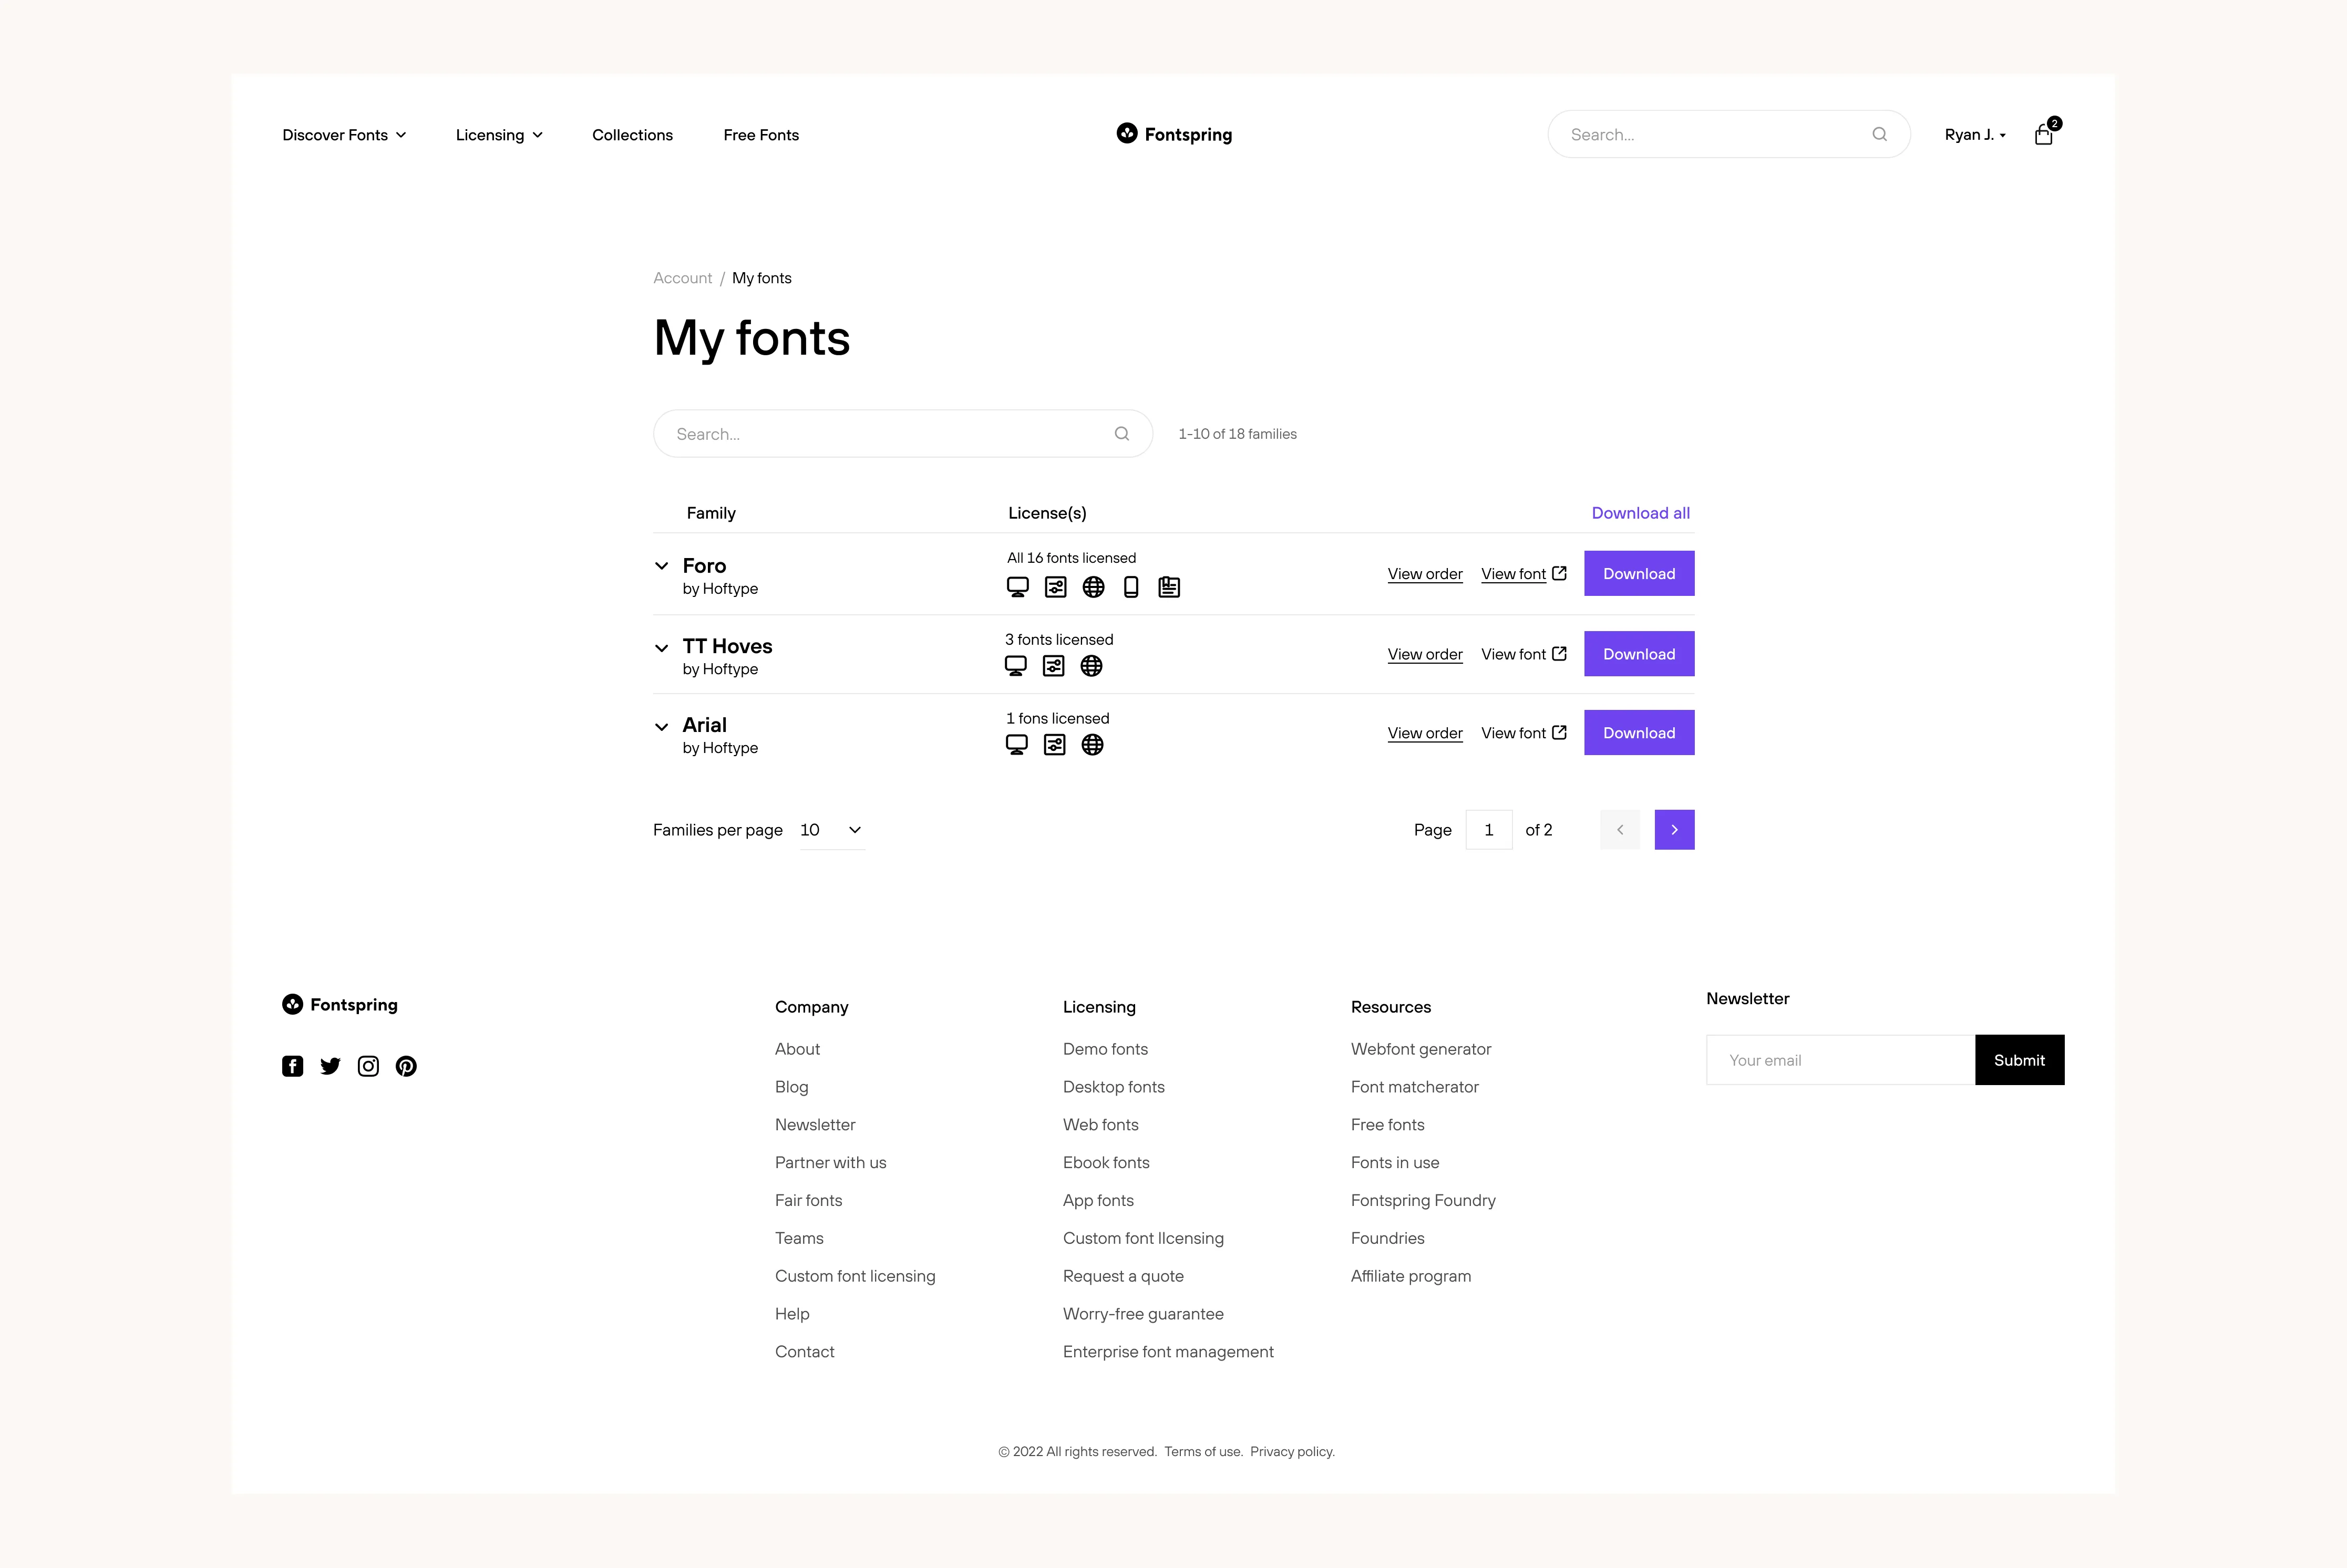
Task: Click the search icon in the fonts list
Action: (1122, 432)
